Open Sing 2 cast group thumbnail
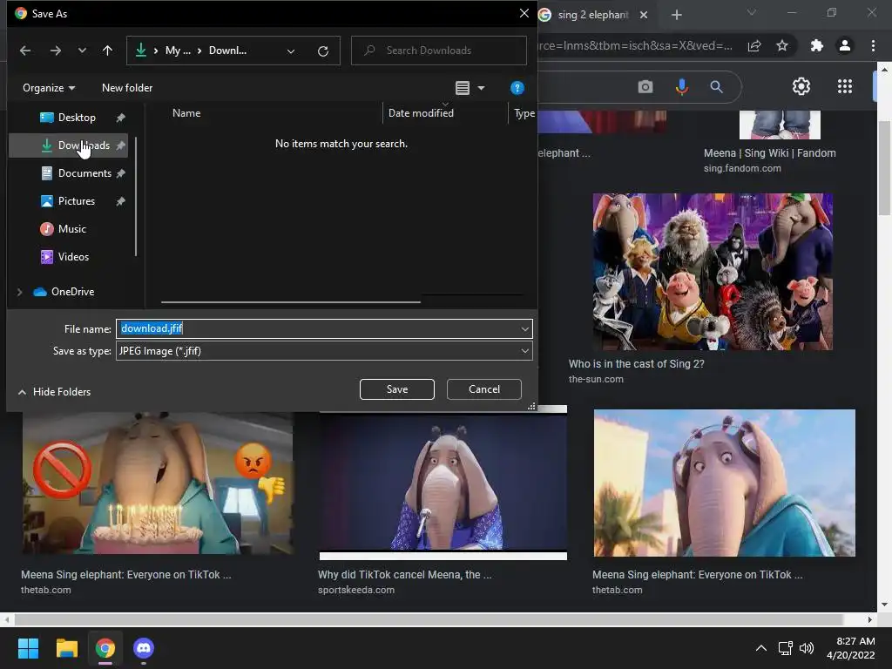 (x=713, y=272)
